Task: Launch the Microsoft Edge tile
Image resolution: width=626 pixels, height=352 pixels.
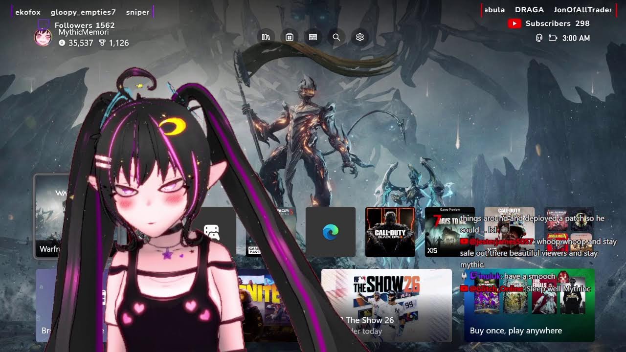Action: [331, 232]
